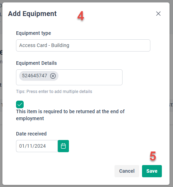The width and height of the screenshot is (173, 187).
Task: Save the new equipment entry
Action: click(152, 171)
